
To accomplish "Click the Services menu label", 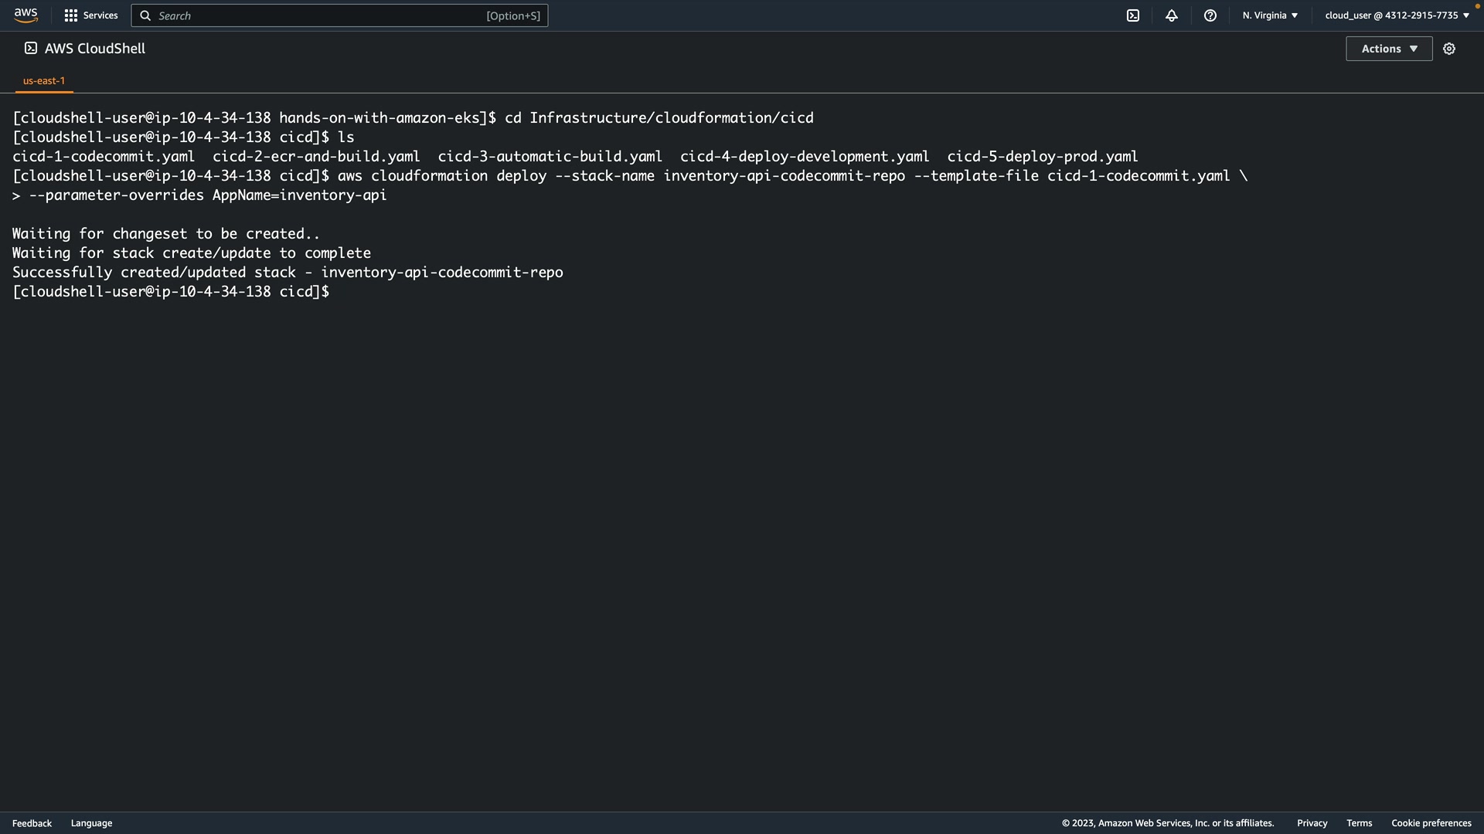I will pyautogui.click(x=100, y=15).
